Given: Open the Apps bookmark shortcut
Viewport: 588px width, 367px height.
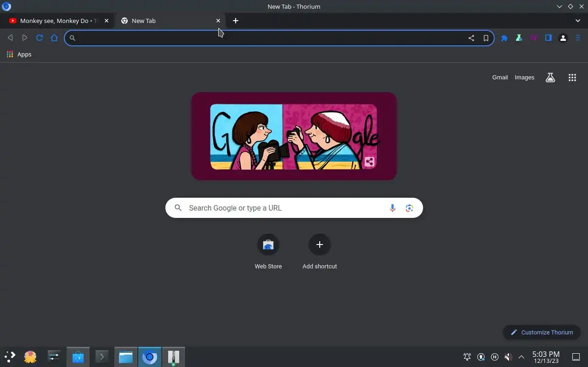Looking at the screenshot, I should (19, 54).
